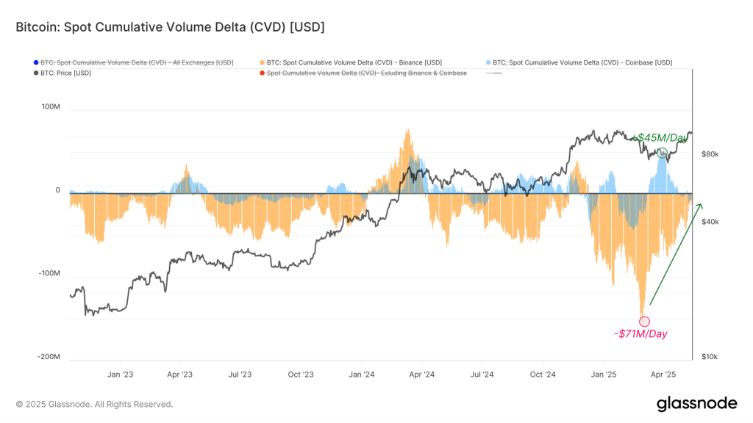Image resolution: width=753 pixels, height=423 pixels.
Task: Enable the All Exchanges CVD series label
Action: (x=137, y=63)
